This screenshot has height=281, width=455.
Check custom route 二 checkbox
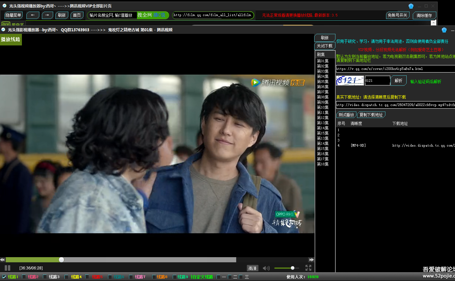tap(230, 277)
